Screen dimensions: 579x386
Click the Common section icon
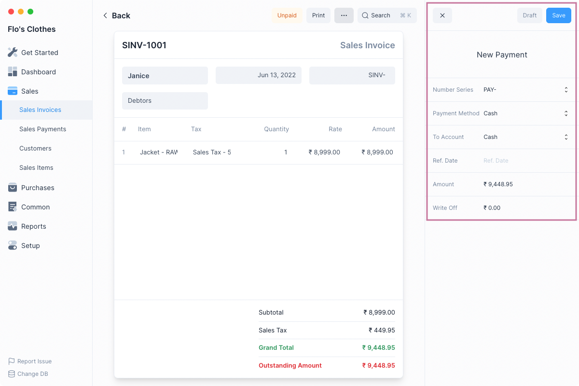click(13, 207)
